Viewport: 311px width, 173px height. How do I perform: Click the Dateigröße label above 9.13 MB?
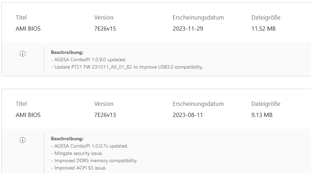pos(266,104)
